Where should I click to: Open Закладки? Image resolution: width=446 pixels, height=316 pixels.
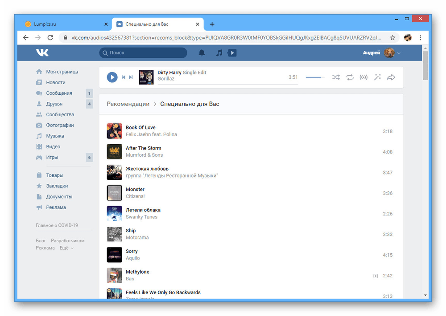tap(57, 186)
